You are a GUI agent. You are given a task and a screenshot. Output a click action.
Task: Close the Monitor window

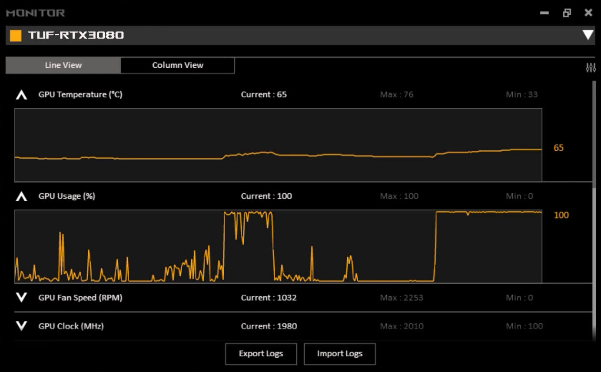coord(589,13)
